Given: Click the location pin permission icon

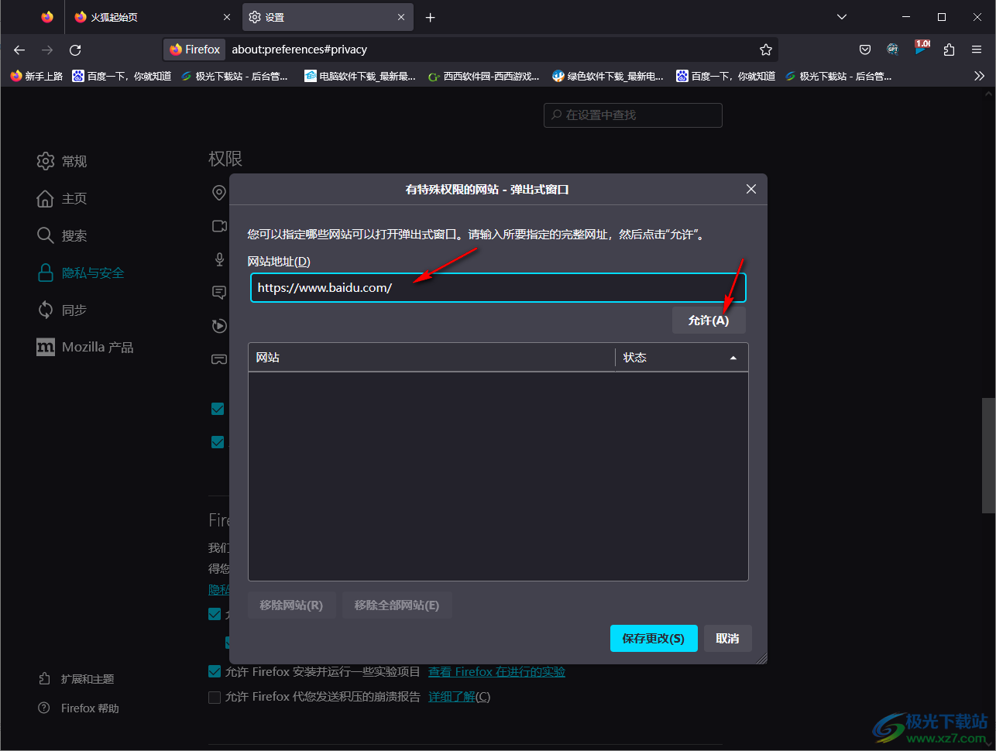Looking at the screenshot, I should click(219, 193).
